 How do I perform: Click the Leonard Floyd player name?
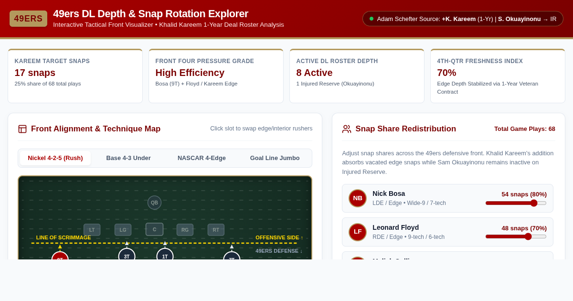pos(396,227)
